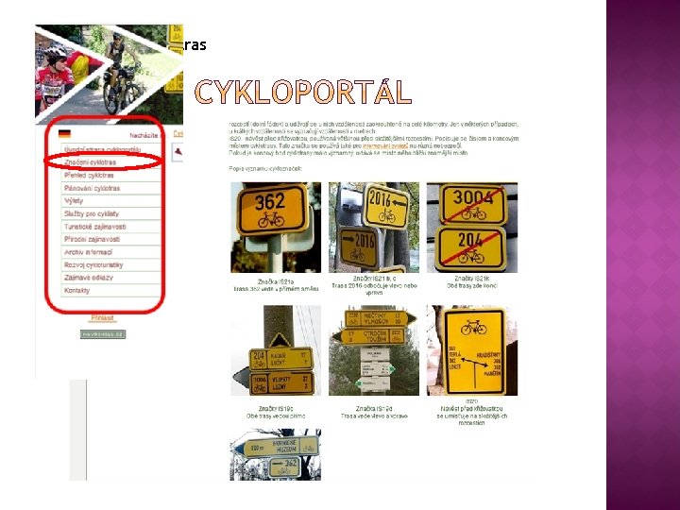This screenshot has width=680, height=510.
Task: Open the cyclists header banner image
Action: click(109, 75)
